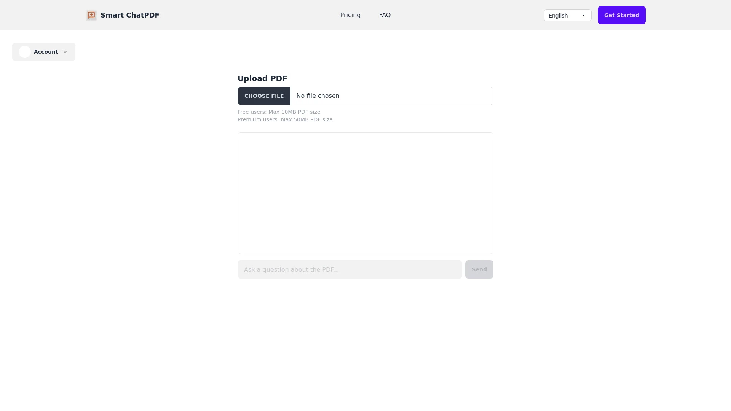
Task: Click the Send button to submit
Action: coord(479,269)
